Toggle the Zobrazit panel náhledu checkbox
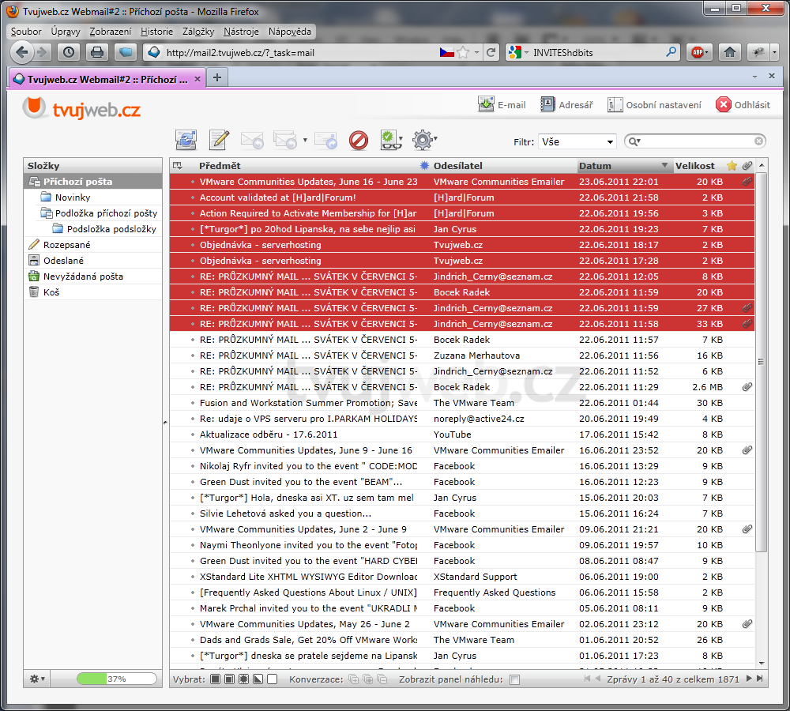 (515, 679)
